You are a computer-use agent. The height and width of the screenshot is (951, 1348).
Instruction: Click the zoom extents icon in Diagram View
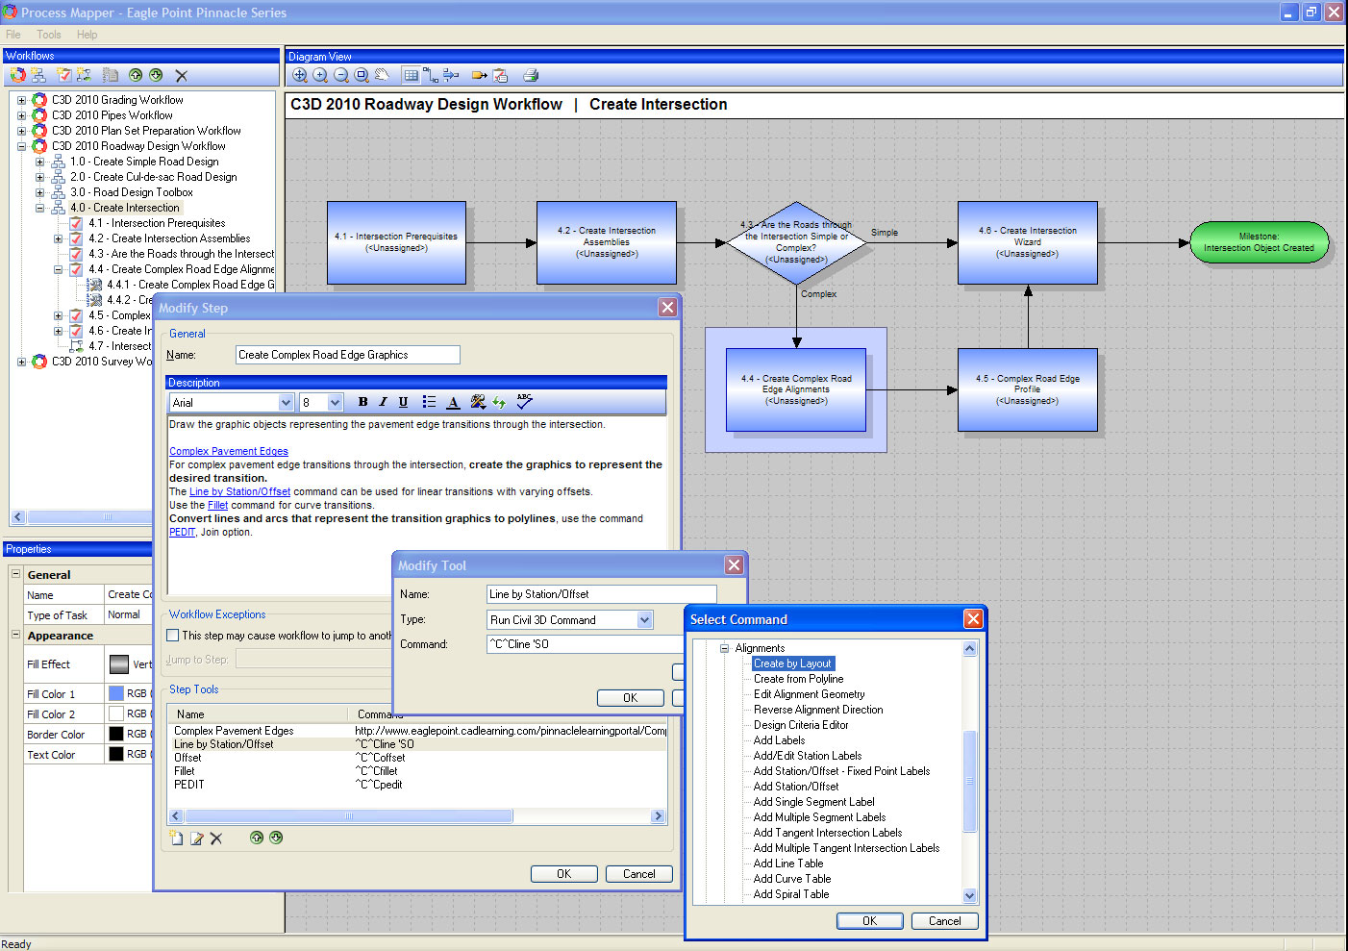coord(300,75)
